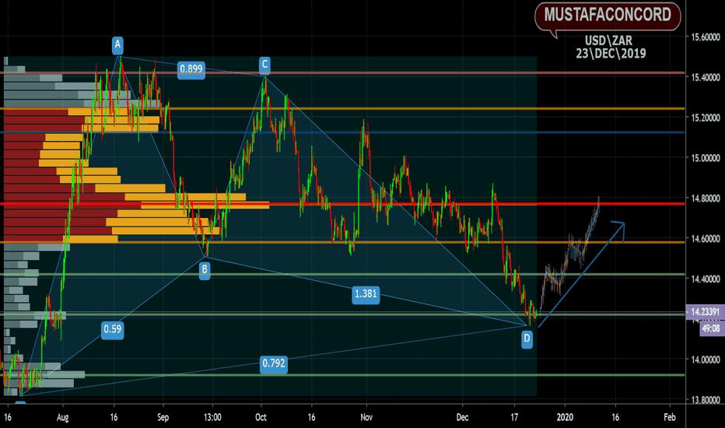Click the 15.40000 price axis label
This screenshot has height=428, width=725.
705,77
